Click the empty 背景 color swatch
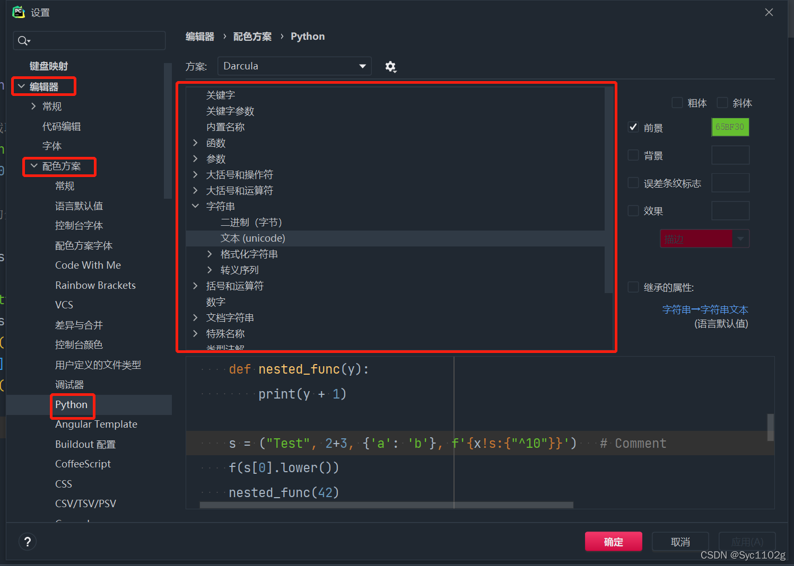The image size is (794, 566). [730, 155]
